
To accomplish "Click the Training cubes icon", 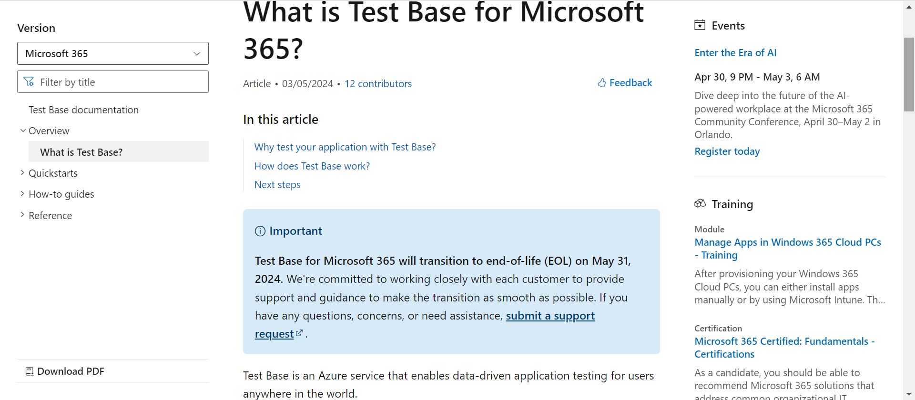I will [x=700, y=204].
